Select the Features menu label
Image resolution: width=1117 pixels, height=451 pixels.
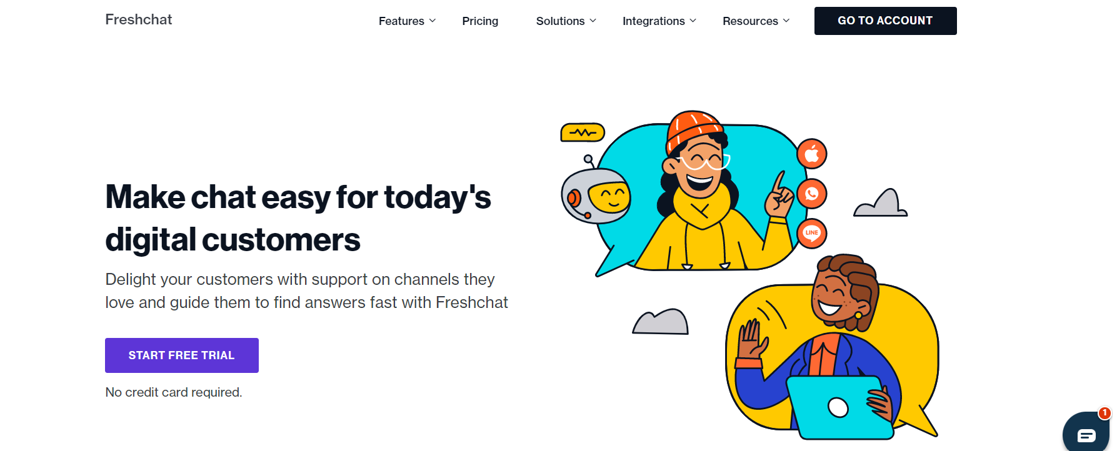point(401,21)
